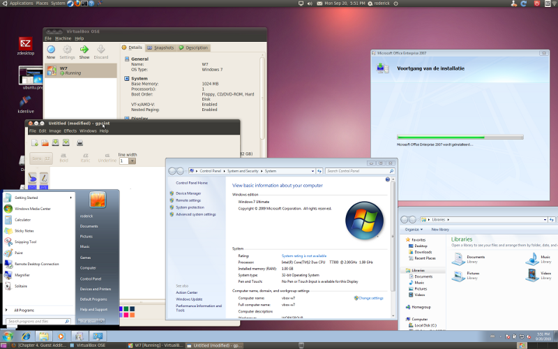Screen dimensions: 558x349
Task: Pick the pink color swatch in gpaint palette
Action: [126, 315]
